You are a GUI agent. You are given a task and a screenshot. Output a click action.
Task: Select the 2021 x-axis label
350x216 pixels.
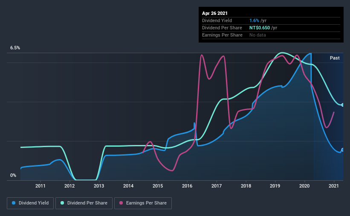point(334,186)
